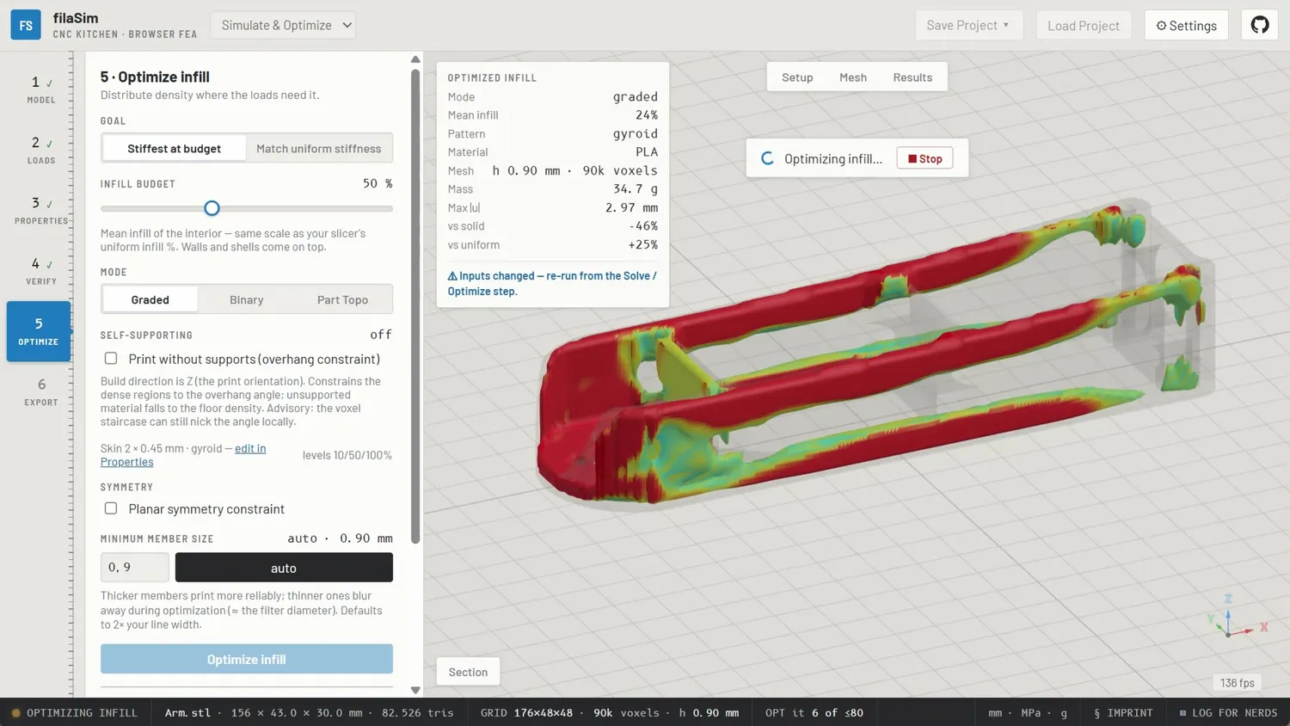Click the mm unit in the status bar
Image resolution: width=1290 pixels, height=726 pixels.
coord(995,713)
